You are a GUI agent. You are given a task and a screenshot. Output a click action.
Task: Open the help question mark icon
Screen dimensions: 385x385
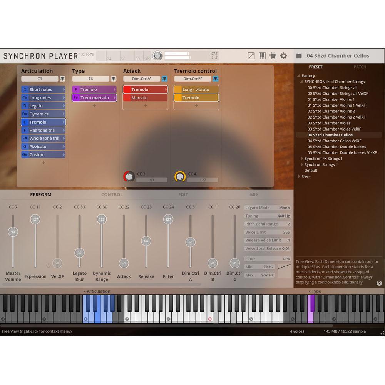click(379, 283)
